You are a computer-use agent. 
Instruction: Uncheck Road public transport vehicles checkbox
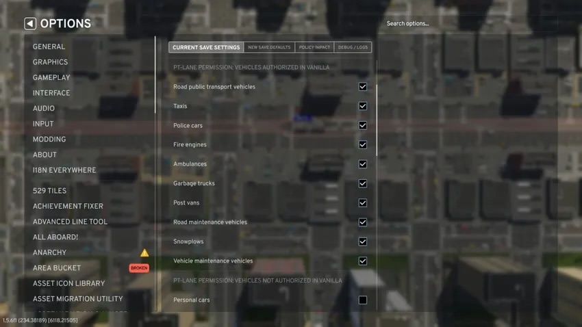coord(362,87)
